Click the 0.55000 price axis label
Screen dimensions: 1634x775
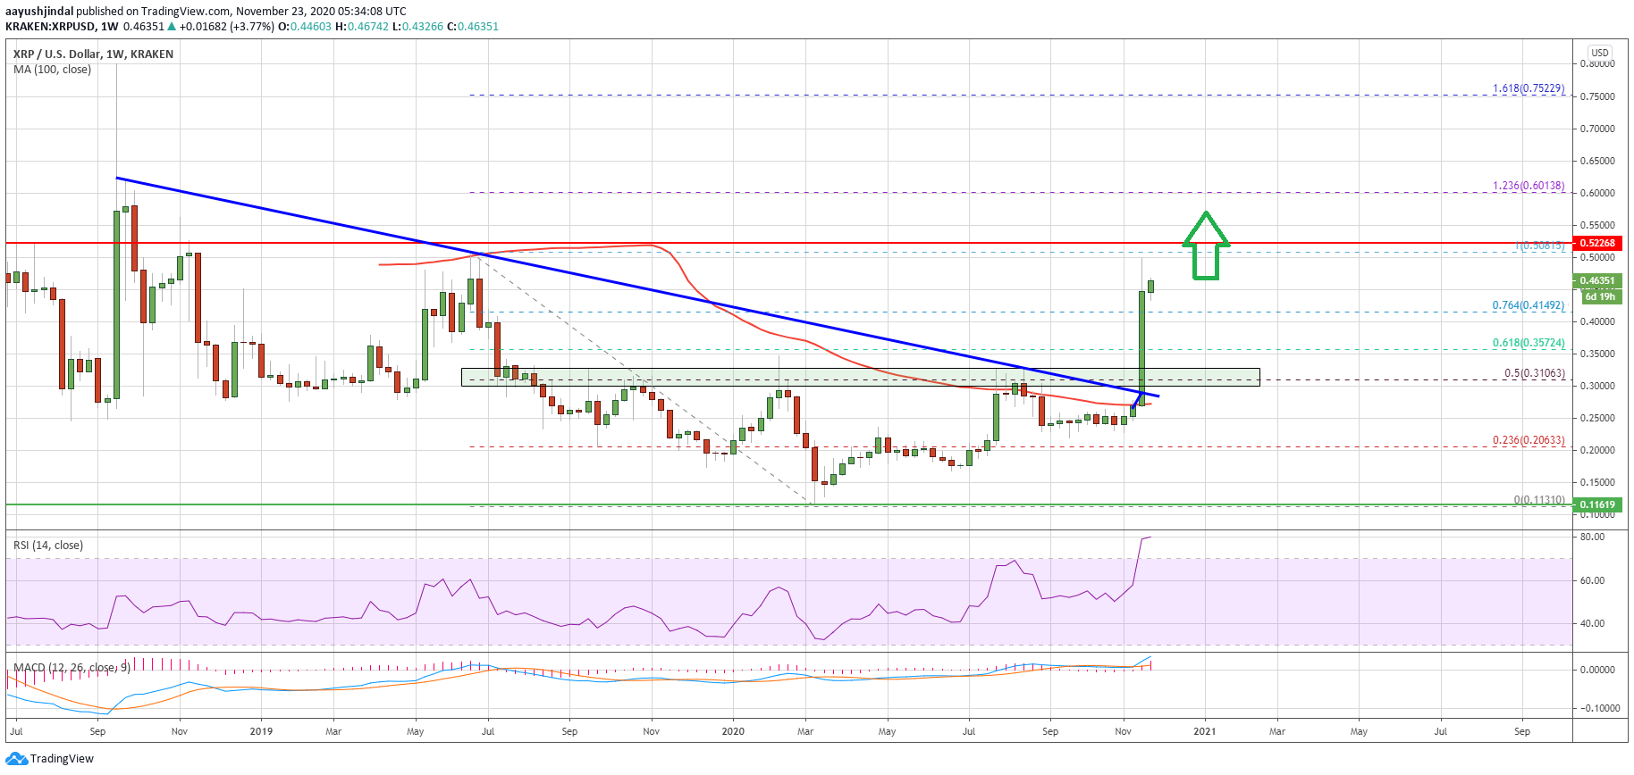[1597, 225]
